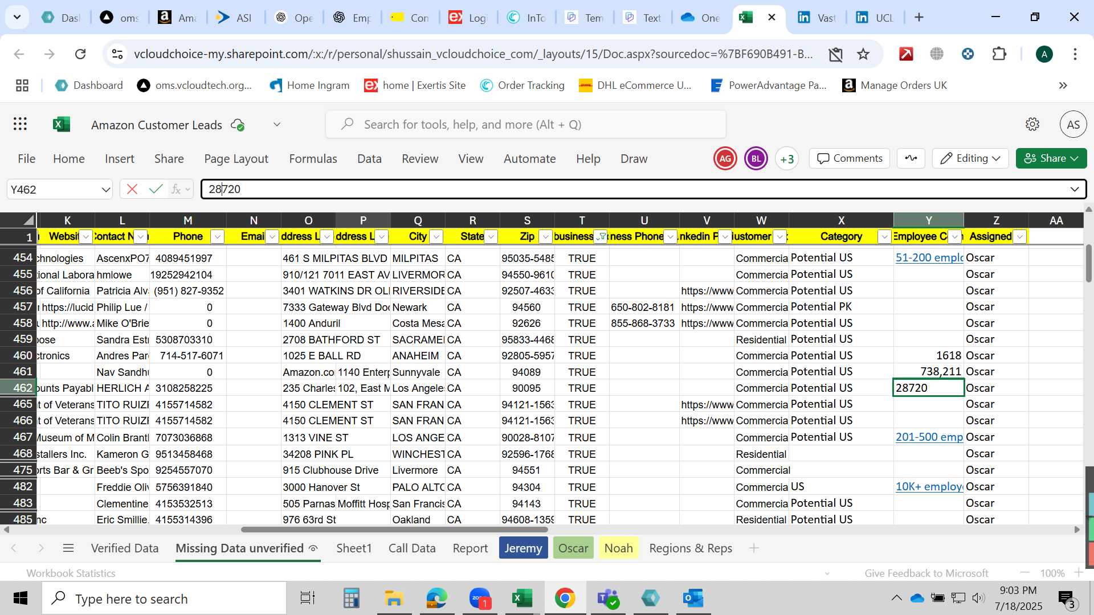Open the active business column filter button

click(x=601, y=236)
